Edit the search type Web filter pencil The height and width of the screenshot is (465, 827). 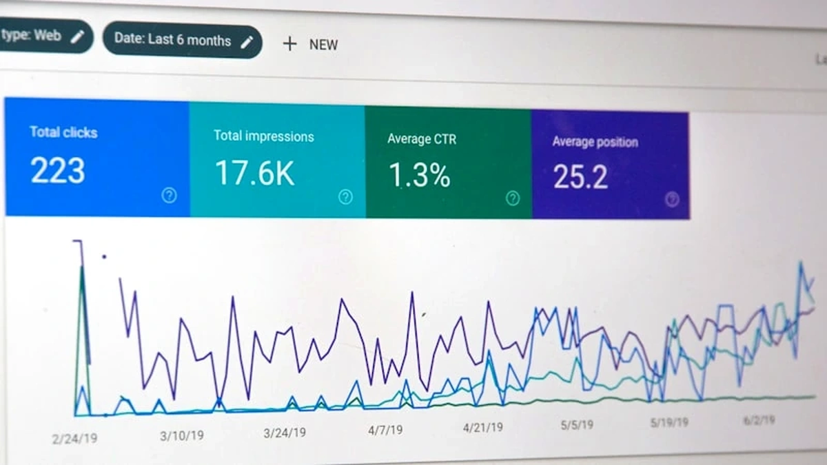[x=76, y=36]
